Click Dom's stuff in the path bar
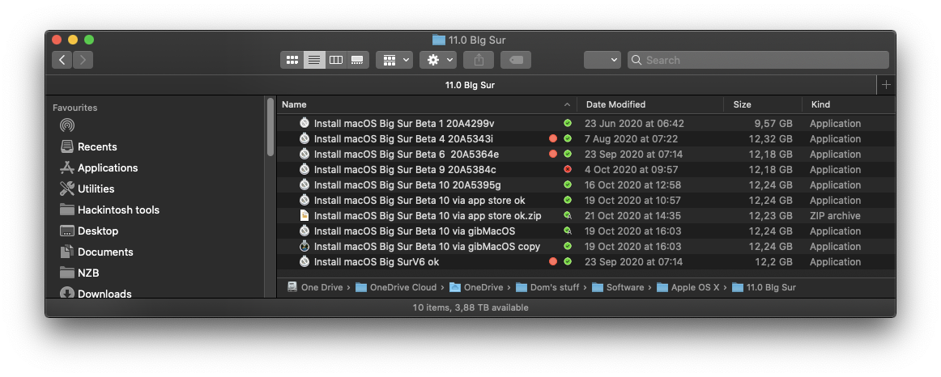 [x=547, y=287]
